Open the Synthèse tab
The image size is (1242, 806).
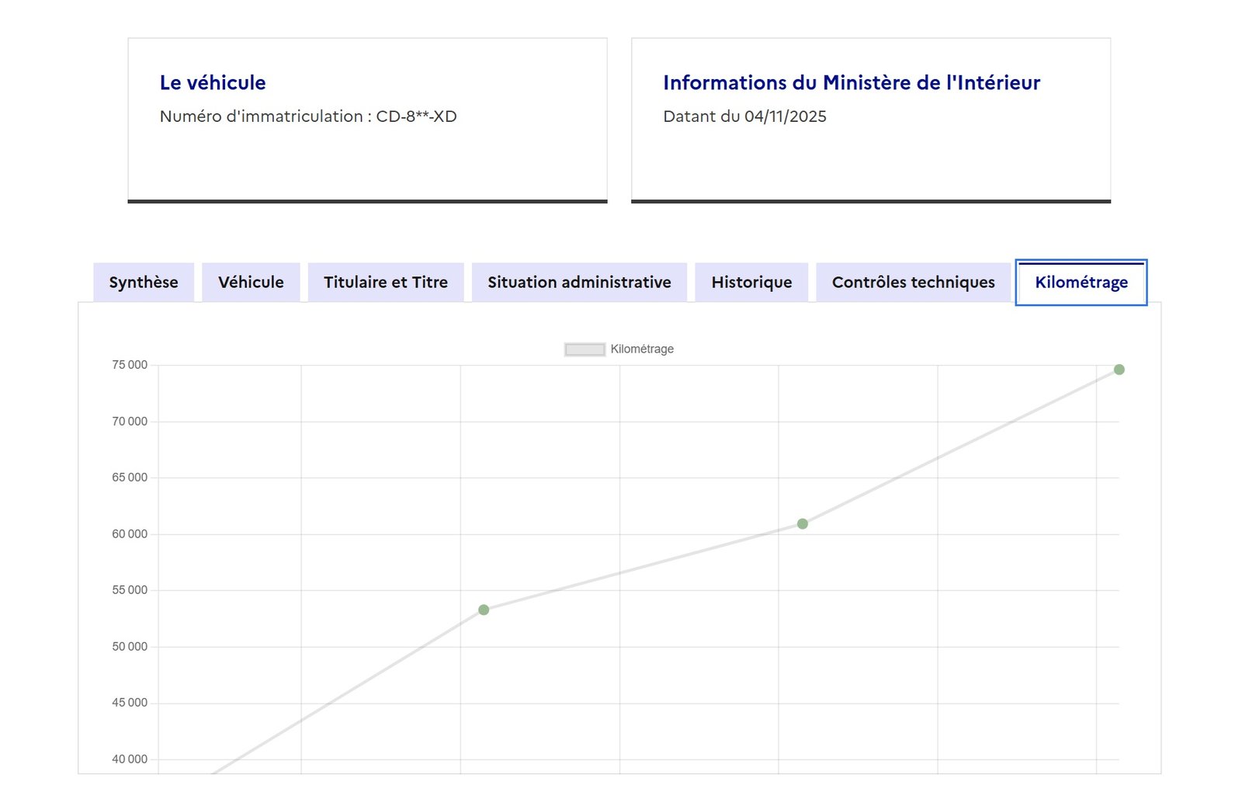point(144,283)
